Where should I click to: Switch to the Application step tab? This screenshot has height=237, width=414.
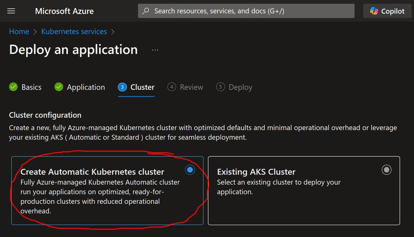point(79,87)
